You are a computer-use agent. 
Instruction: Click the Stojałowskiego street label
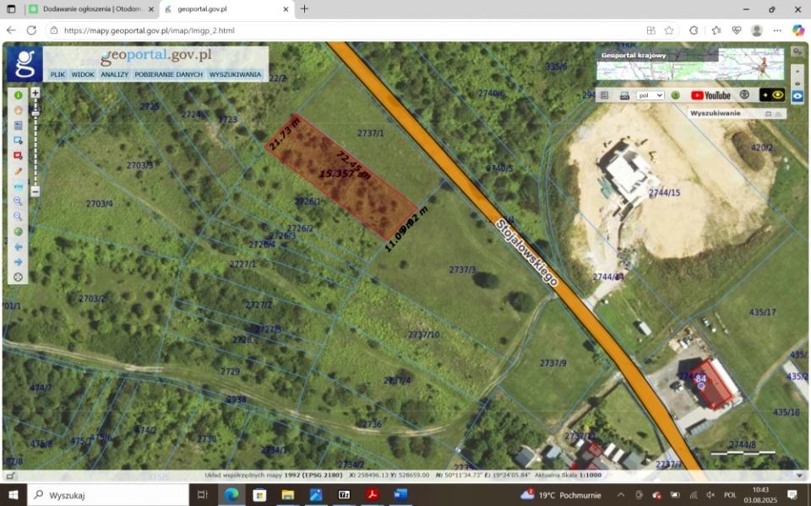(526, 253)
